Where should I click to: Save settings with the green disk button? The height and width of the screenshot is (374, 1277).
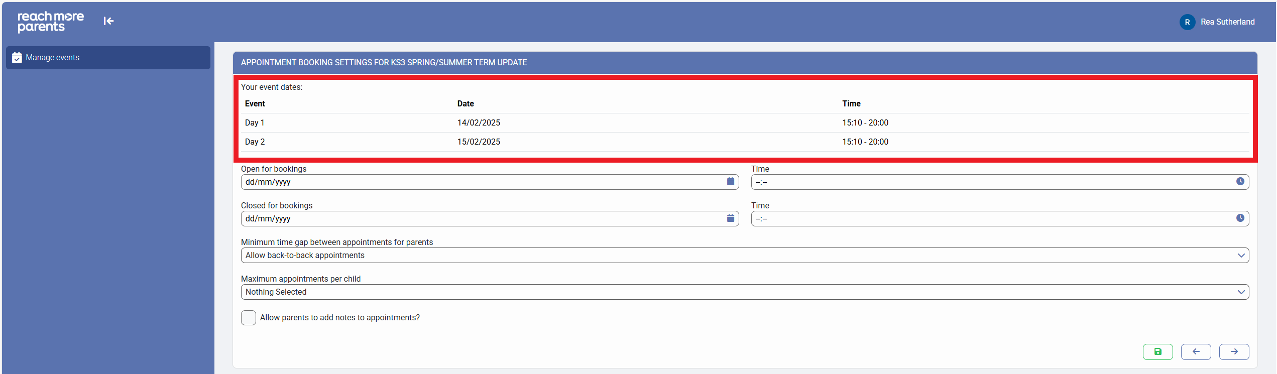[1157, 352]
